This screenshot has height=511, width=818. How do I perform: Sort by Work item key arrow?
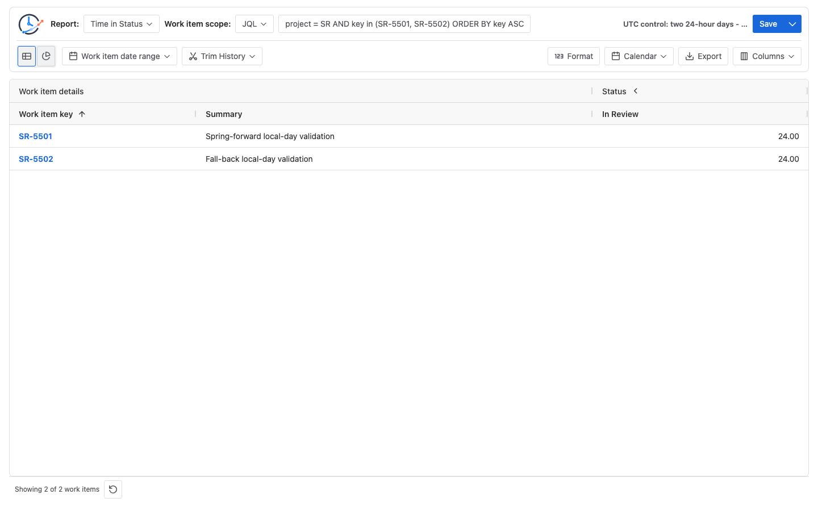pos(82,114)
